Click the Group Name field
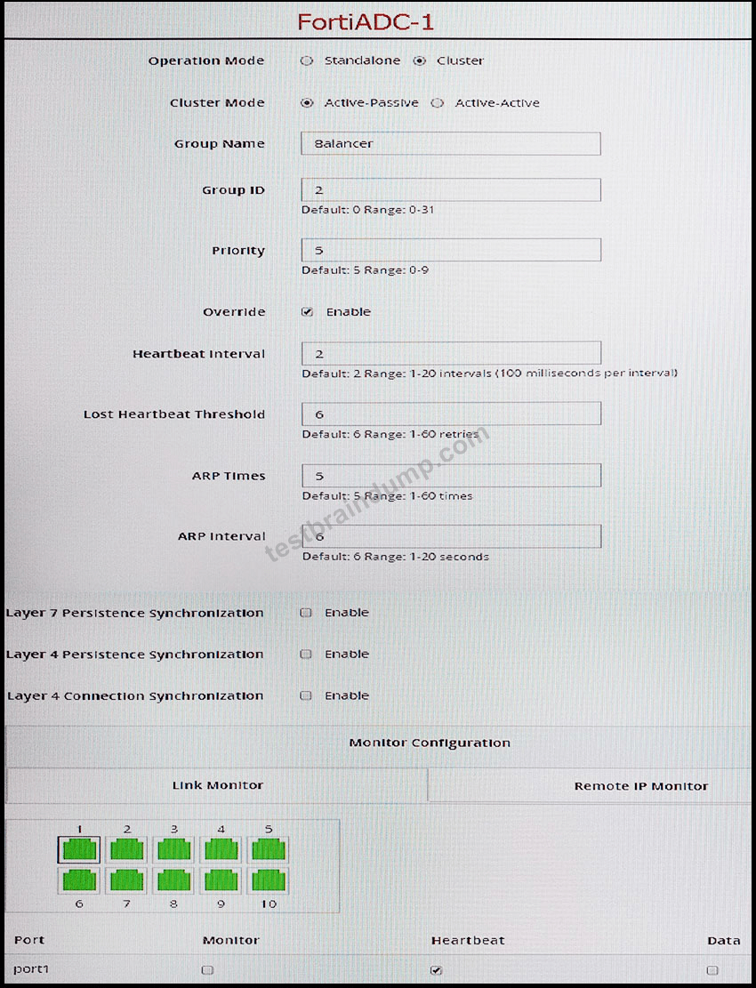Image resolution: width=756 pixels, height=988 pixels. tap(451, 144)
